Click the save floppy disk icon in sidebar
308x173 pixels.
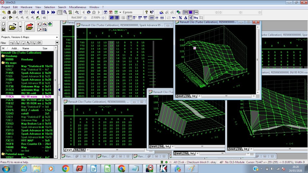point(4,29)
